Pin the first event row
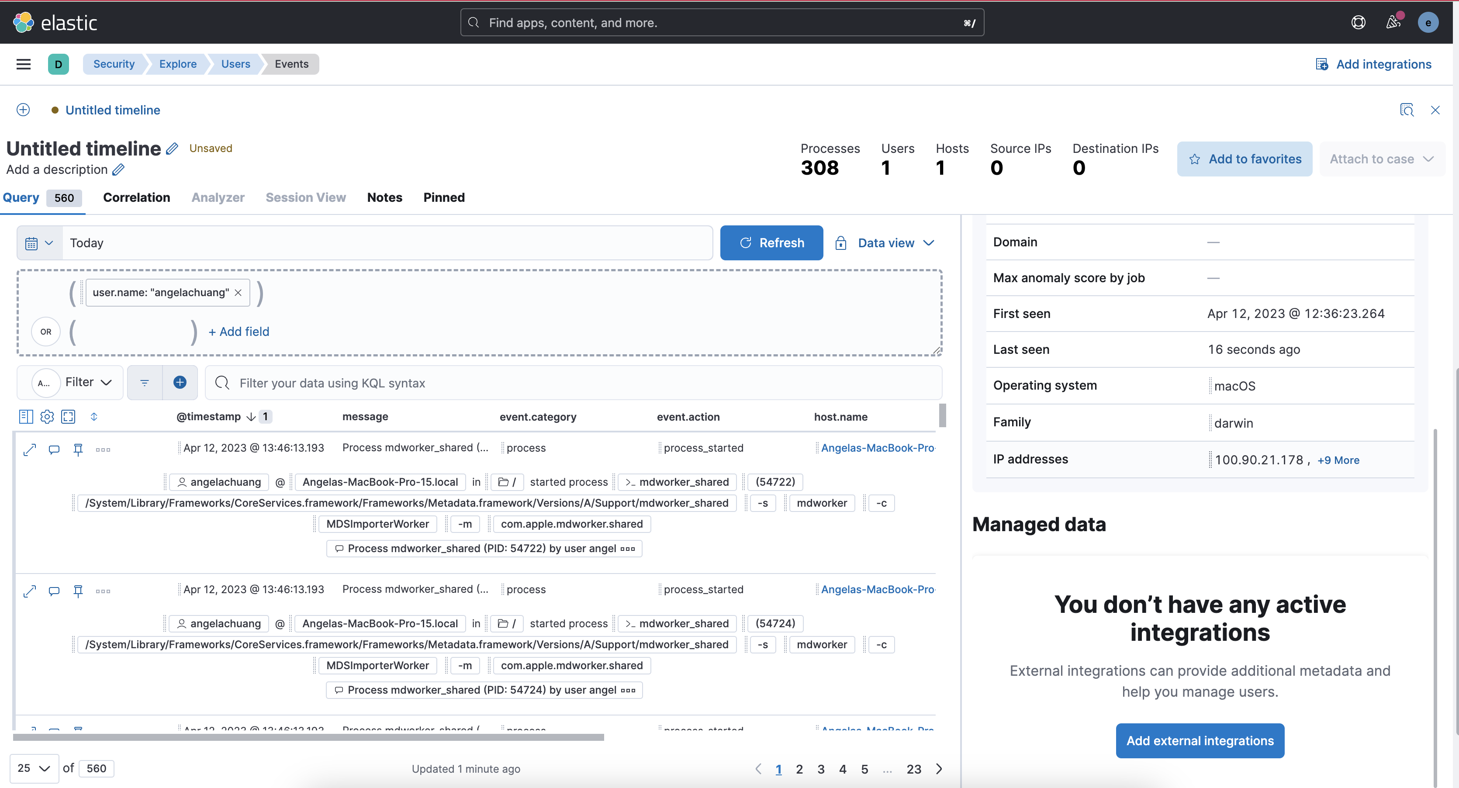 coord(78,449)
